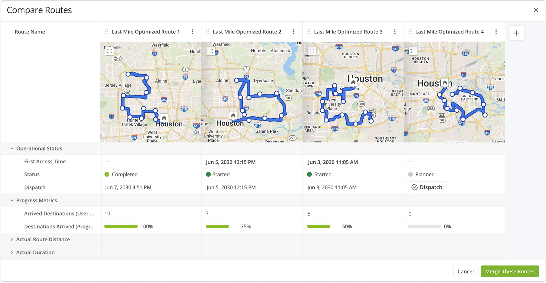Expand Route 1 map to fullscreen
546x283 pixels.
[110, 51]
